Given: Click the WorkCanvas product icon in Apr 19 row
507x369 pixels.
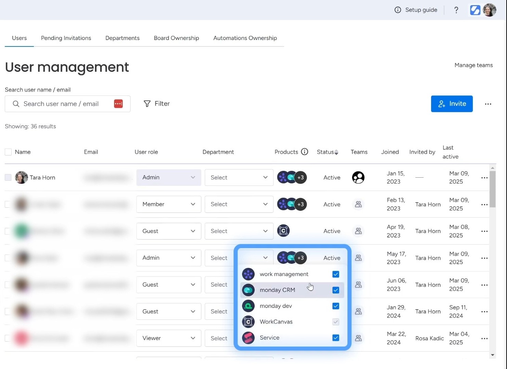Looking at the screenshot, I should tap(283, 231).
